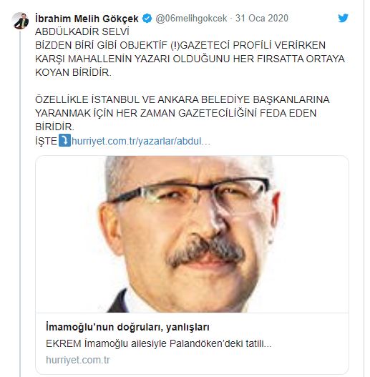Viewport: 370px width, 377px height.
Task: Click the line starting KARŞI MAHALLENİN YAZARI
Action: [190, 59]
